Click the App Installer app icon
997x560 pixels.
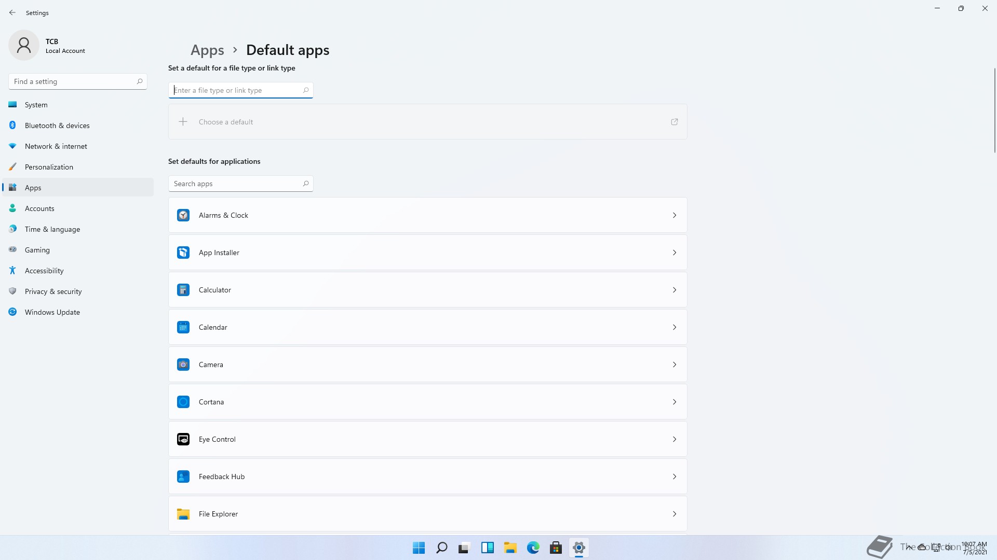183,253
